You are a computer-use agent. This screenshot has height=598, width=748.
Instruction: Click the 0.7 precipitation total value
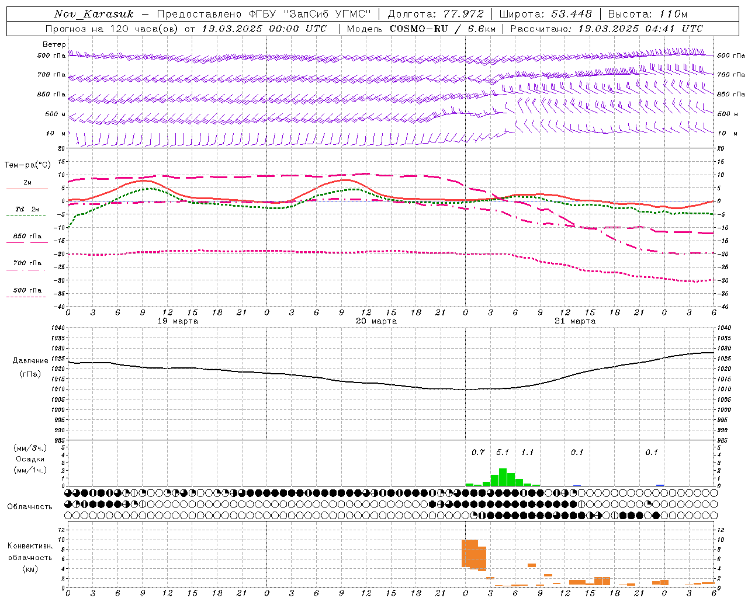point(478,452)
